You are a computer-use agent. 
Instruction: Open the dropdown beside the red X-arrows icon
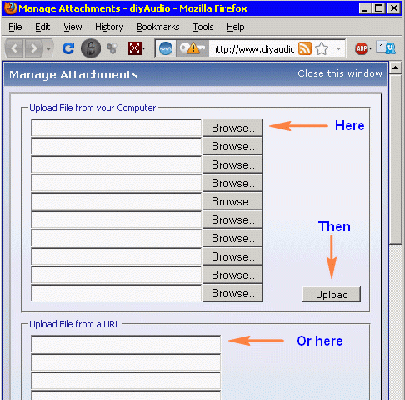pyautogui.click(x=144, y=48)
